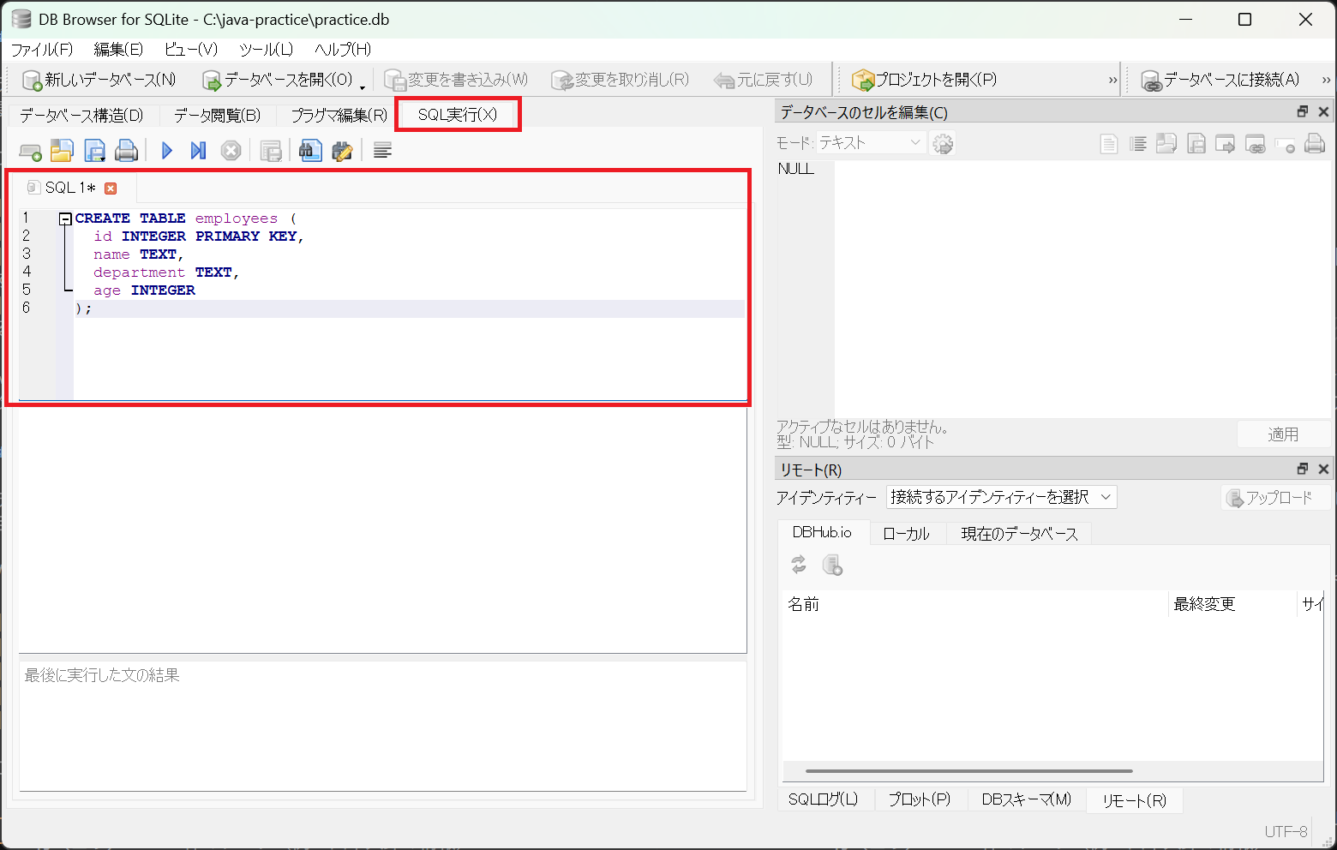The width and height of the screenshot is (1337, 850).
Task: Switch to SQLログ(L) bottom tab
Action: tap(823, 799)
